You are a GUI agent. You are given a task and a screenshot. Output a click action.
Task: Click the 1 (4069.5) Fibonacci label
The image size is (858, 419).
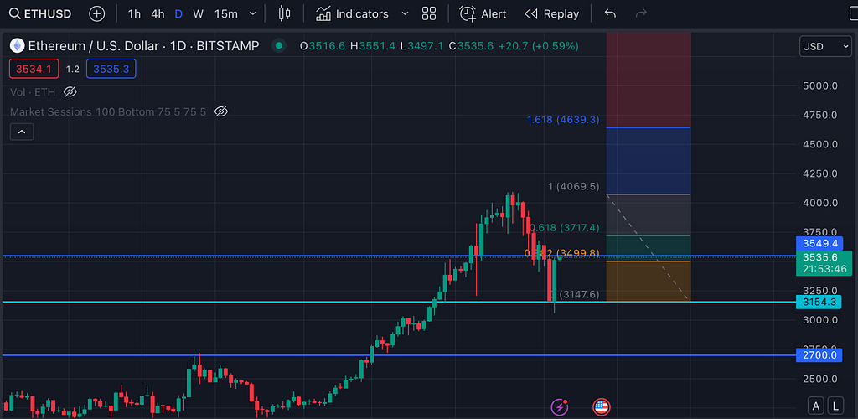(x=573, y=187)
